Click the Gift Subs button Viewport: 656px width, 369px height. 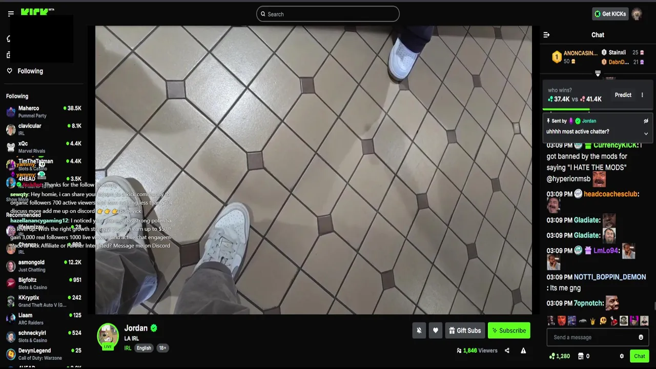465,331
